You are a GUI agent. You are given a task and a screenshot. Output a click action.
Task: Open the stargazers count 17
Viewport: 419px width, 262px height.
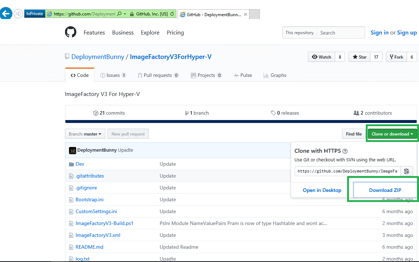[376, 57]
